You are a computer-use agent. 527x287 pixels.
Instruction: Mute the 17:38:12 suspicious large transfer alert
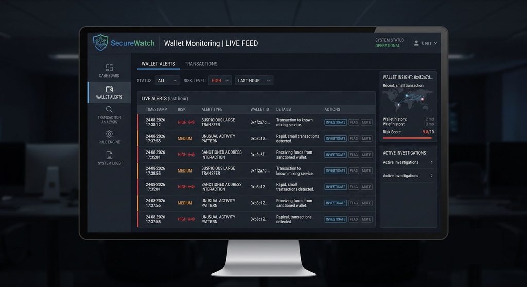(x=366, y=122)
